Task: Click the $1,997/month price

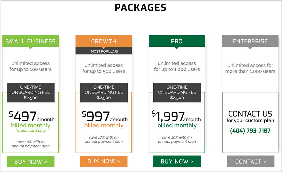Action: coord(176,117)
